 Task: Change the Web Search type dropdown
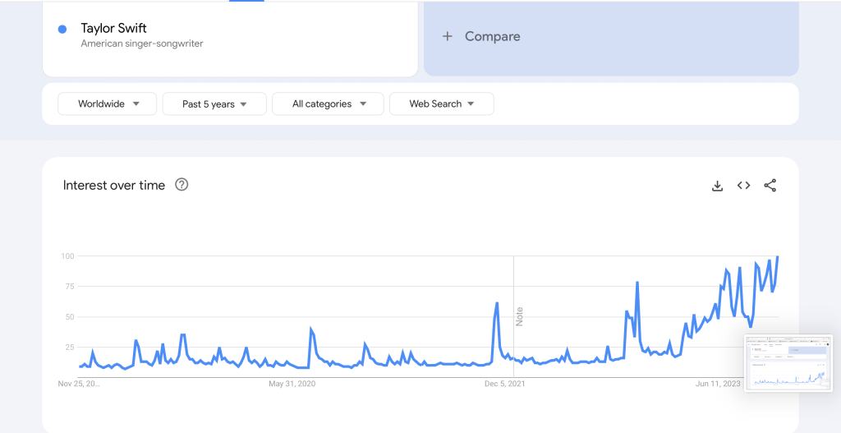[441, 104]
